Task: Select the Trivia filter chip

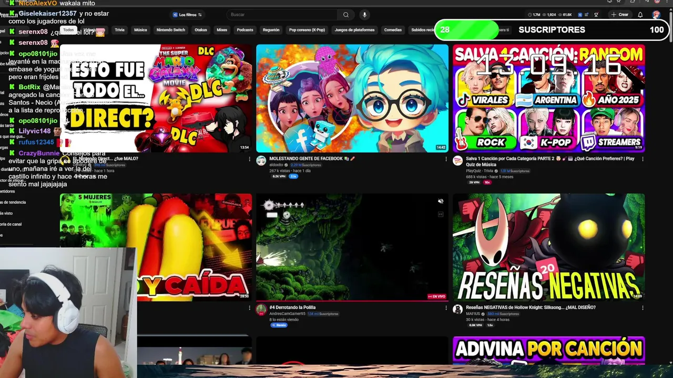Action: [x=120, y=30]
